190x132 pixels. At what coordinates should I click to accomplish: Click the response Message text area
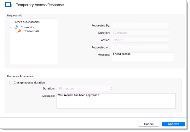click(x=116, y=101)
